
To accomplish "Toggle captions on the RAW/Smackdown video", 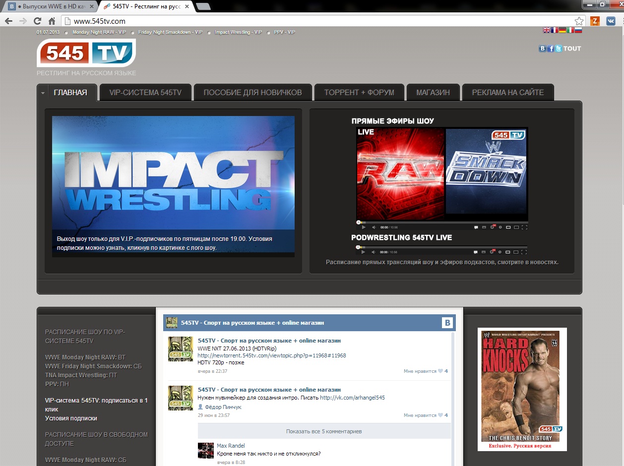I will (484, 227).
